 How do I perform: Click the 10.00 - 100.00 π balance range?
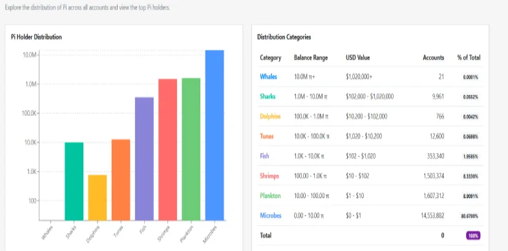312,196
